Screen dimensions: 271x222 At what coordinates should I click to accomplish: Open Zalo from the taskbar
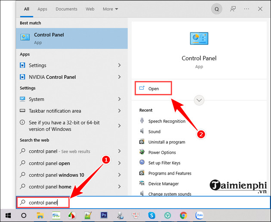[x=200, y=215]
